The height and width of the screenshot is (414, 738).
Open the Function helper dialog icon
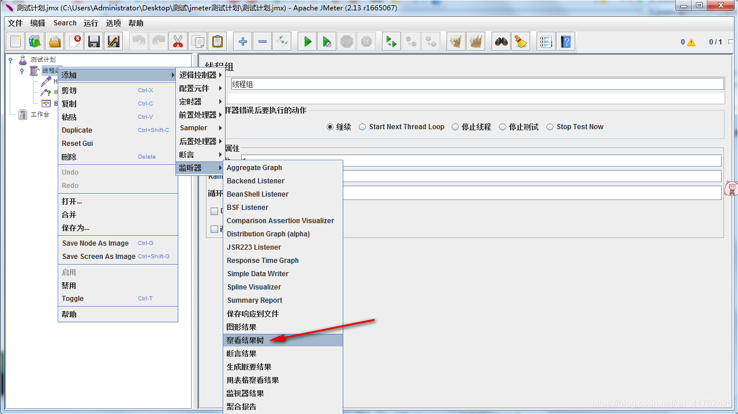pyautogui.click(x=546, y=42)
